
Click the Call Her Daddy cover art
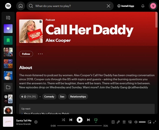(x=31, y=31)
